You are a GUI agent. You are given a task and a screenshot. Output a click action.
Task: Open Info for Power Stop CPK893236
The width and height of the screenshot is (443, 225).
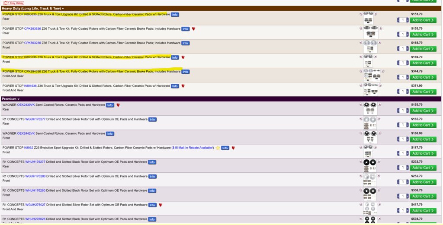(x=185, y=43)
